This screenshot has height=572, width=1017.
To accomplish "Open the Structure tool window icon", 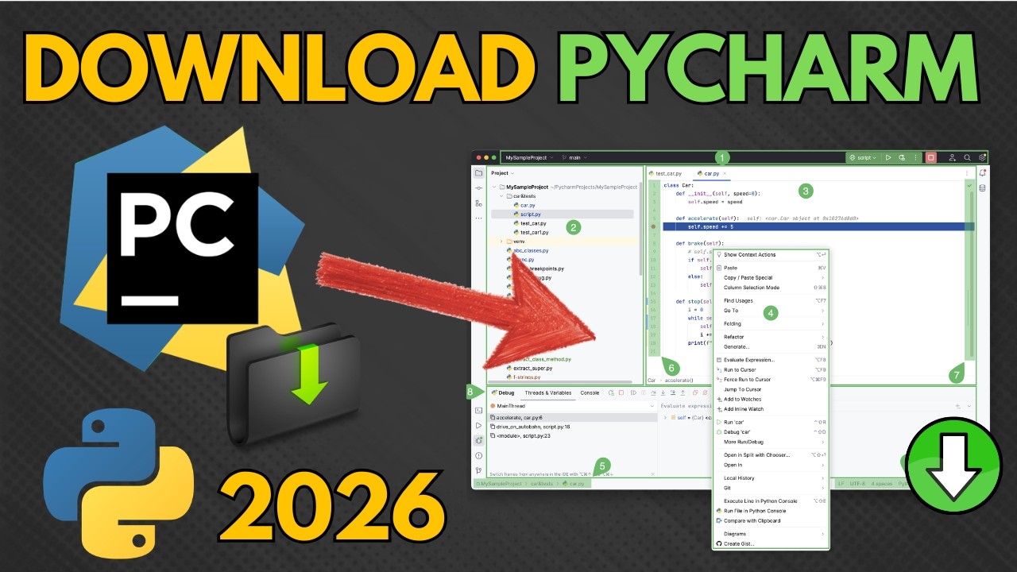I will [x=478, y=203].
